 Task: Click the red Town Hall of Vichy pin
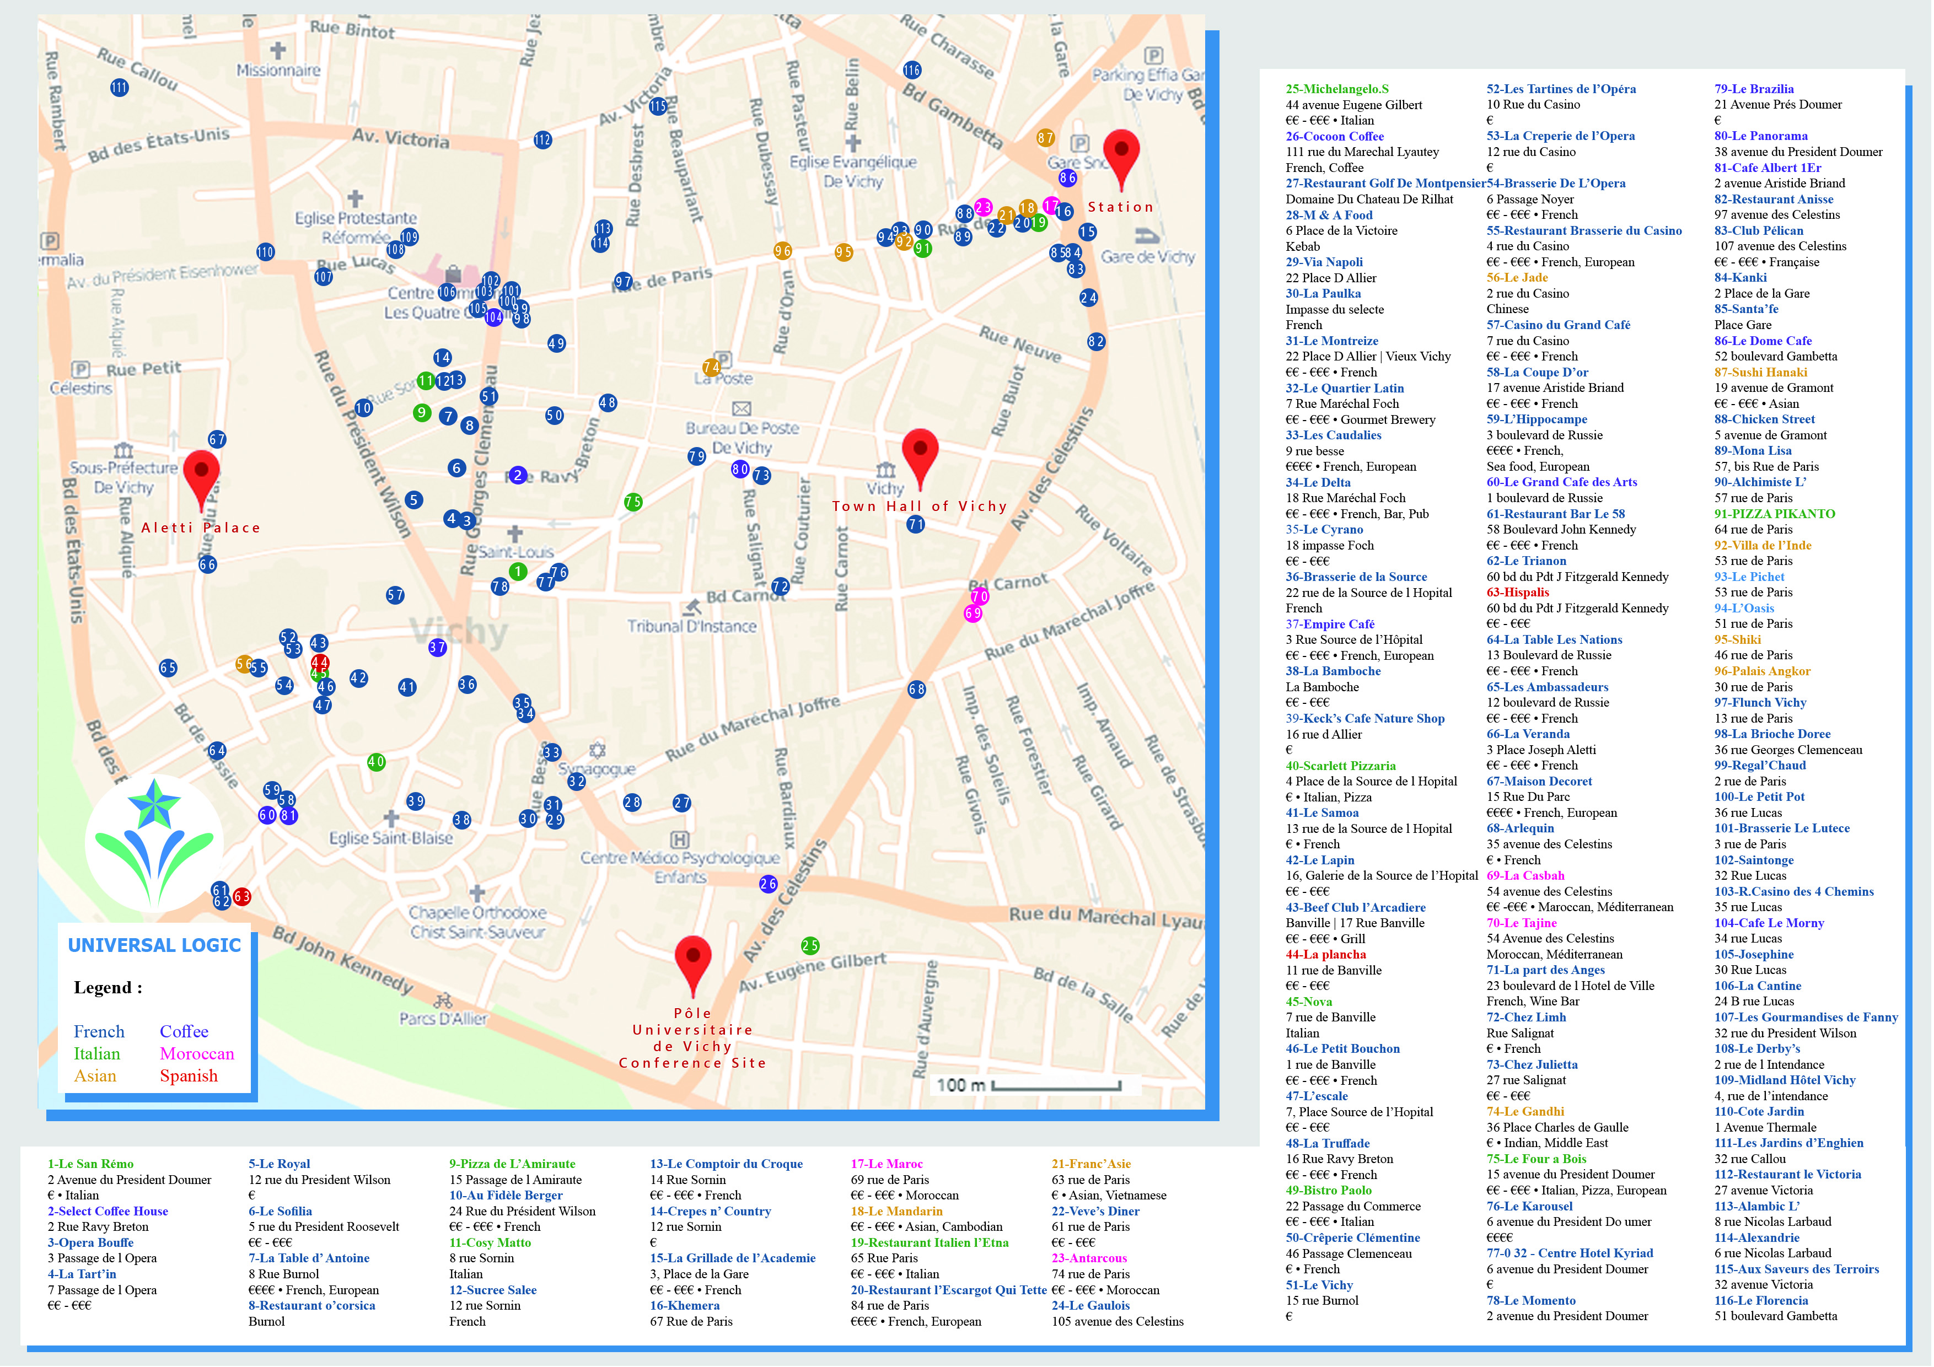(920, 459)
